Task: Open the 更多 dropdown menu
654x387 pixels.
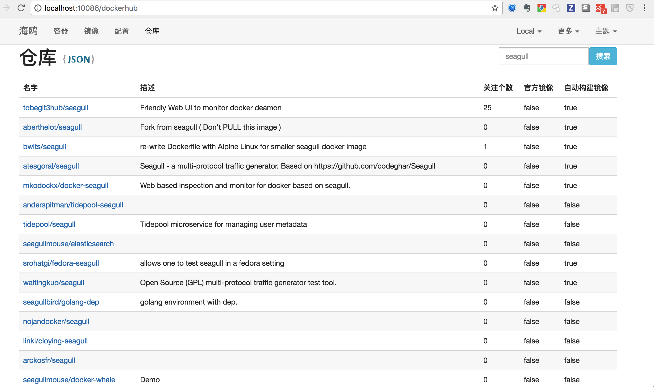Action: tap(568, 31)
